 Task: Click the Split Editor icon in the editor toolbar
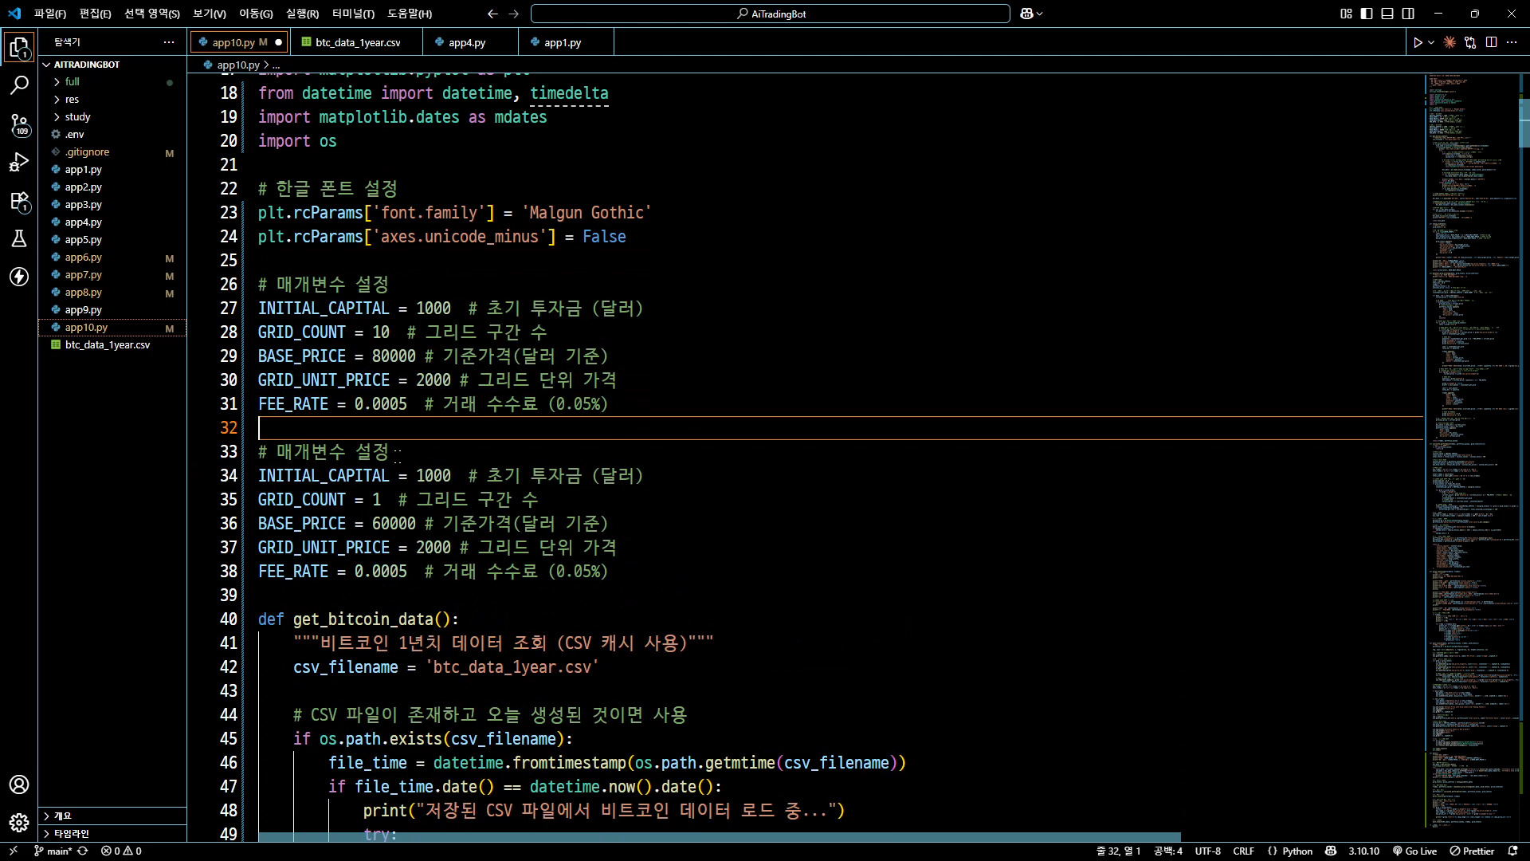pos(1490,42)
